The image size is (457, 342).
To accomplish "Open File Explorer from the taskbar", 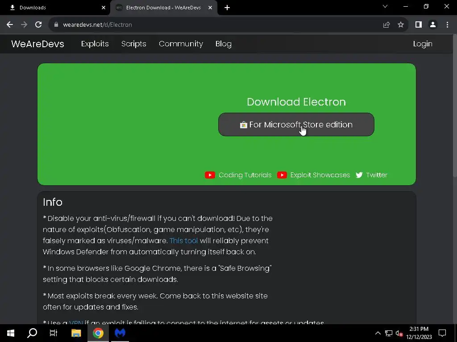I will point(76,333).
